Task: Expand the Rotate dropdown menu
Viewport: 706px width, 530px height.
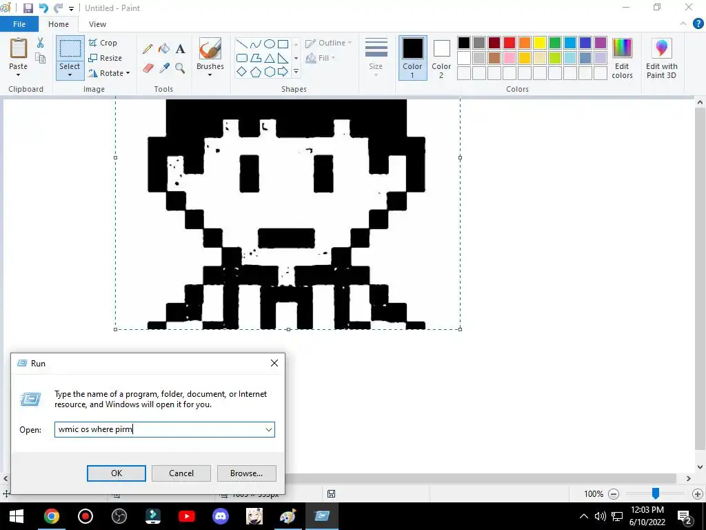Action: pyautogui.click(x=128, y=73)
